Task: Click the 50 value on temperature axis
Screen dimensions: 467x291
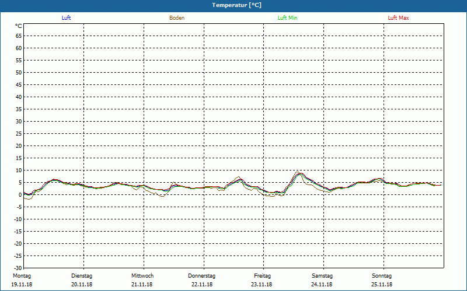Action: point(19,72)
